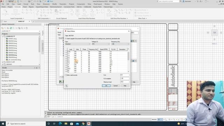Viewport: 224px width, 126px height.
Task: Select the 0.75 kW motor row
Action: point(96,52)
